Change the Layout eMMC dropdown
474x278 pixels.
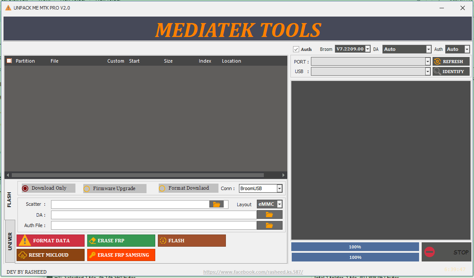(x=269, y=204)
